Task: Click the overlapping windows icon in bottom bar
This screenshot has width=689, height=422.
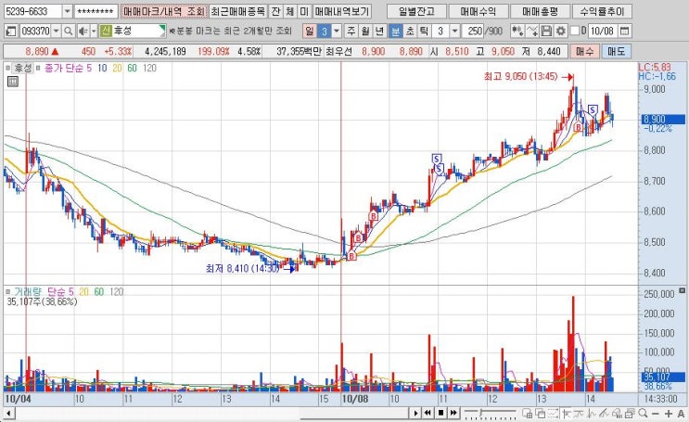Action: [540, 414]
